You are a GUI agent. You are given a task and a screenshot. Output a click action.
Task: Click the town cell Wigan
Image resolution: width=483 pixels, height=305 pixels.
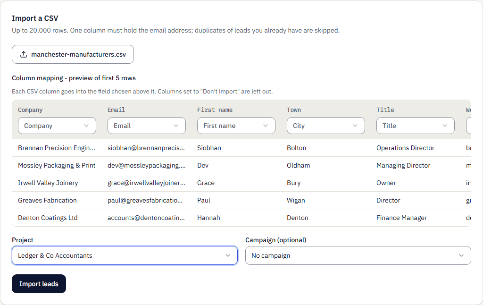[x=296, y=200]
